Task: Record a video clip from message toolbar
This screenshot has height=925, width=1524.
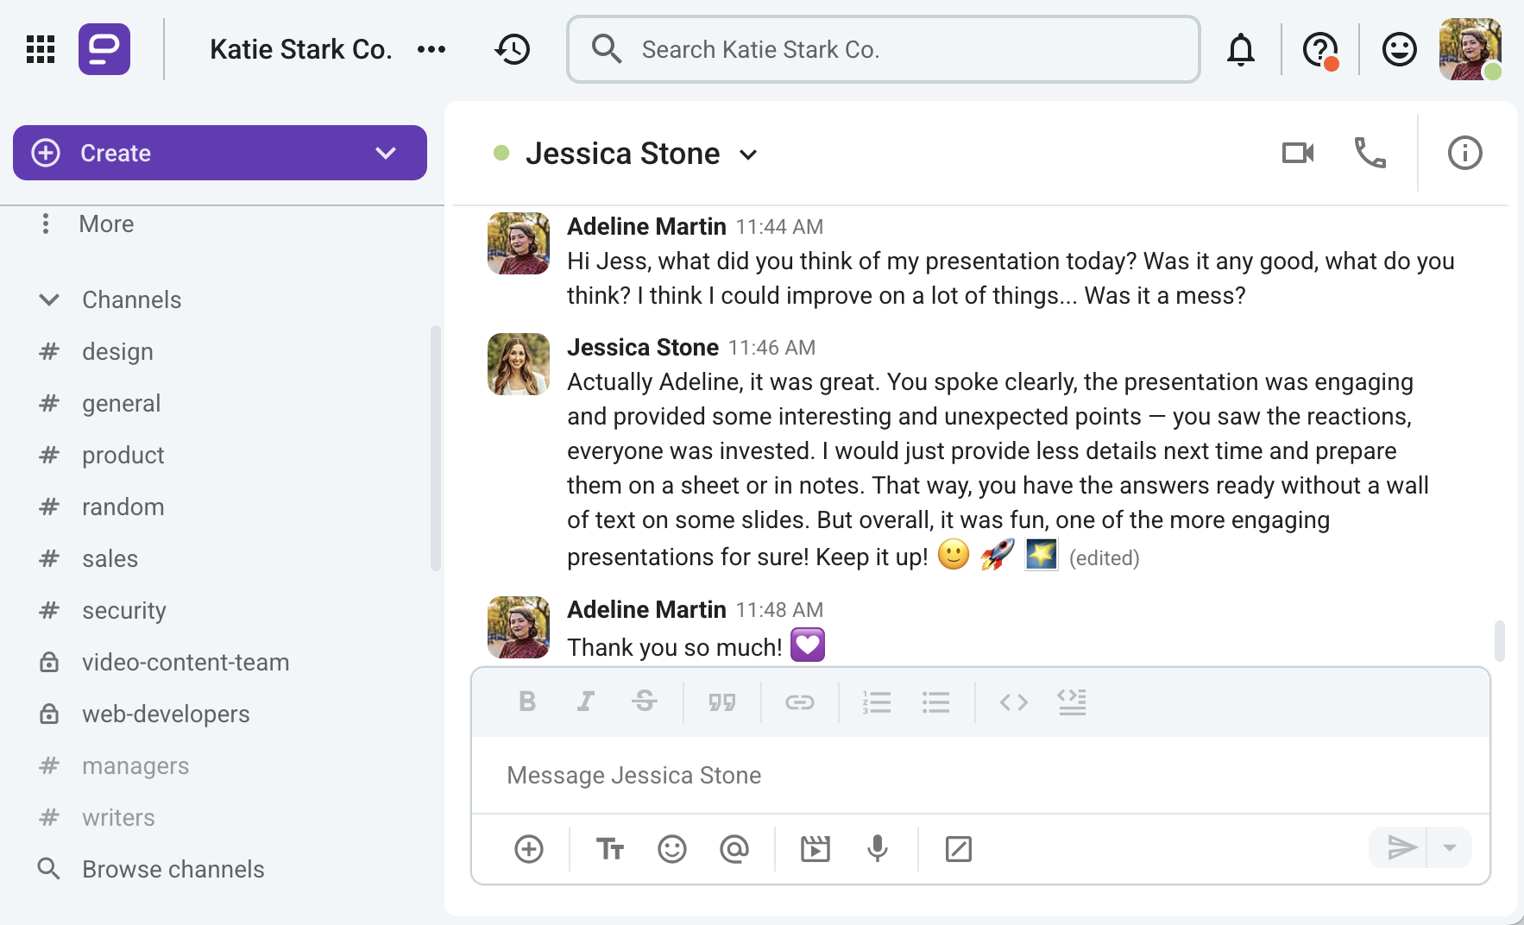Action: (815, 849)
